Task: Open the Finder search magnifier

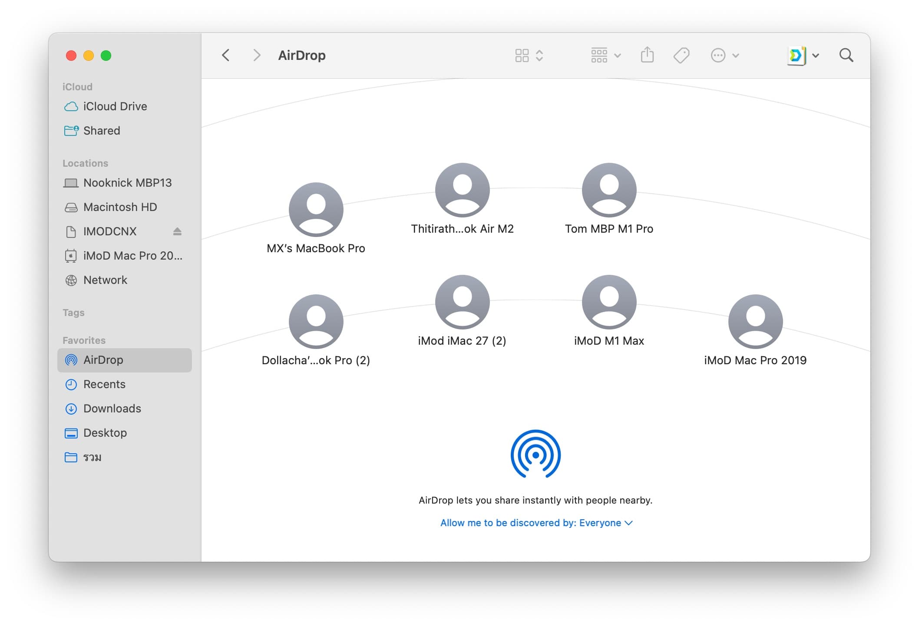Action: click(x=846, y=55)
